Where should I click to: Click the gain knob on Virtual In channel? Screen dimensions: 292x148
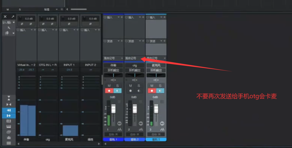tap(20, 19)
